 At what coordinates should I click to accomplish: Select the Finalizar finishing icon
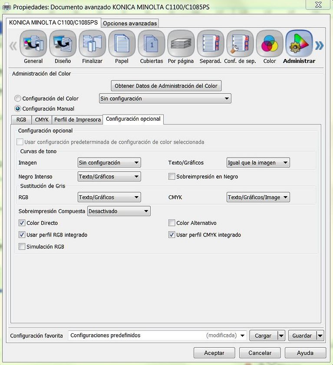[92, 44]
